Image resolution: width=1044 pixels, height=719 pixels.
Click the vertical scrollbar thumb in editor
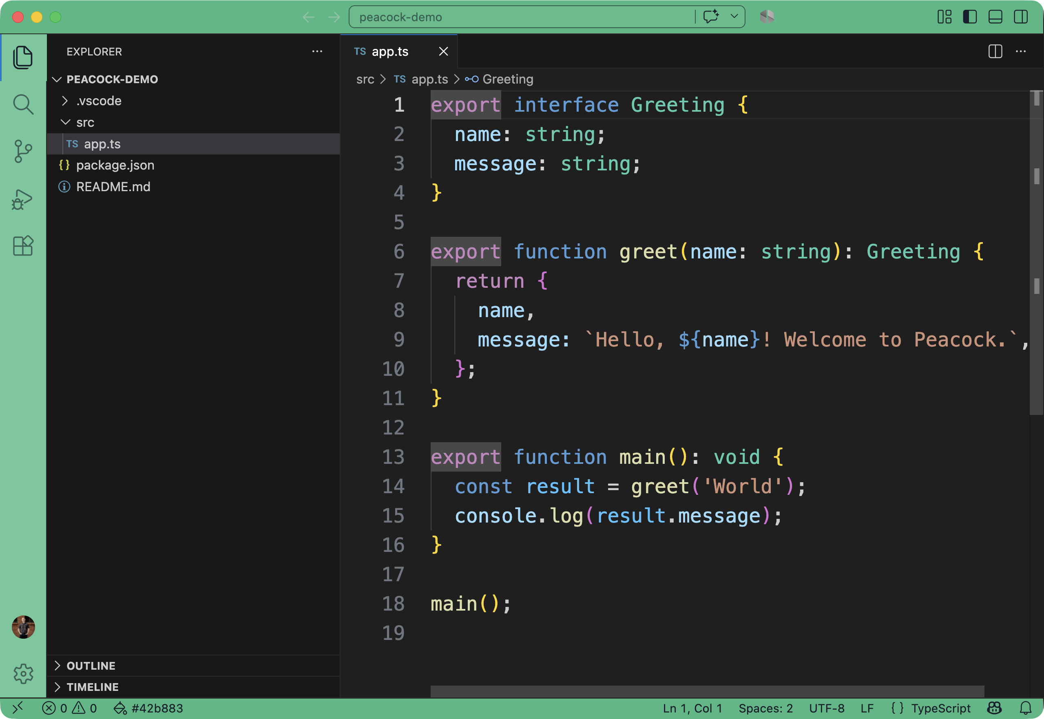[1036, 252]
